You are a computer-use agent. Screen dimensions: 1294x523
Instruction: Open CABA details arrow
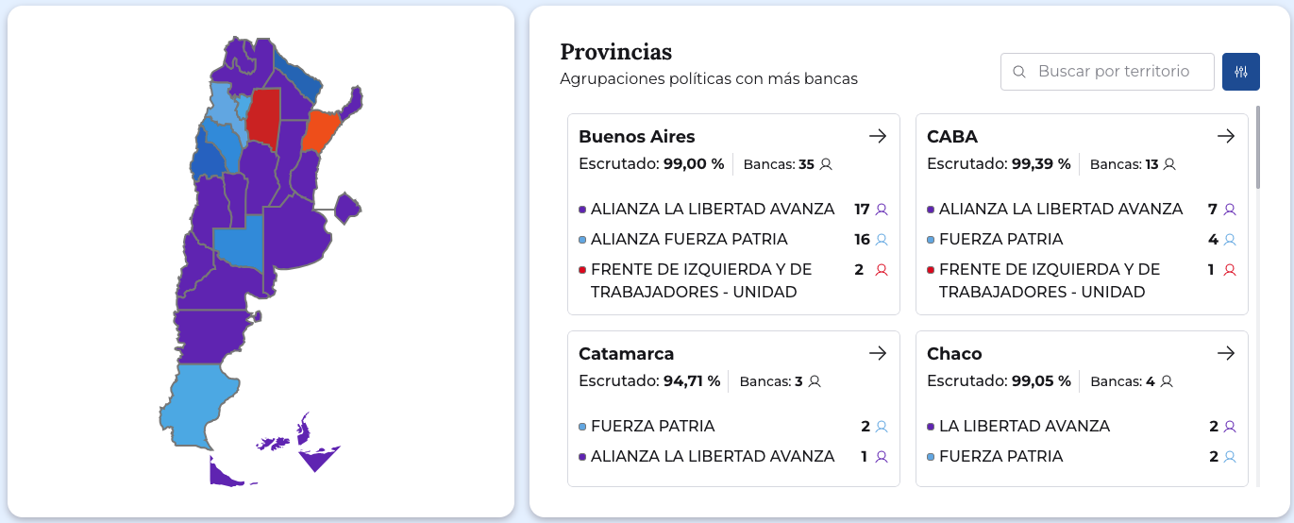(1226, 136)
